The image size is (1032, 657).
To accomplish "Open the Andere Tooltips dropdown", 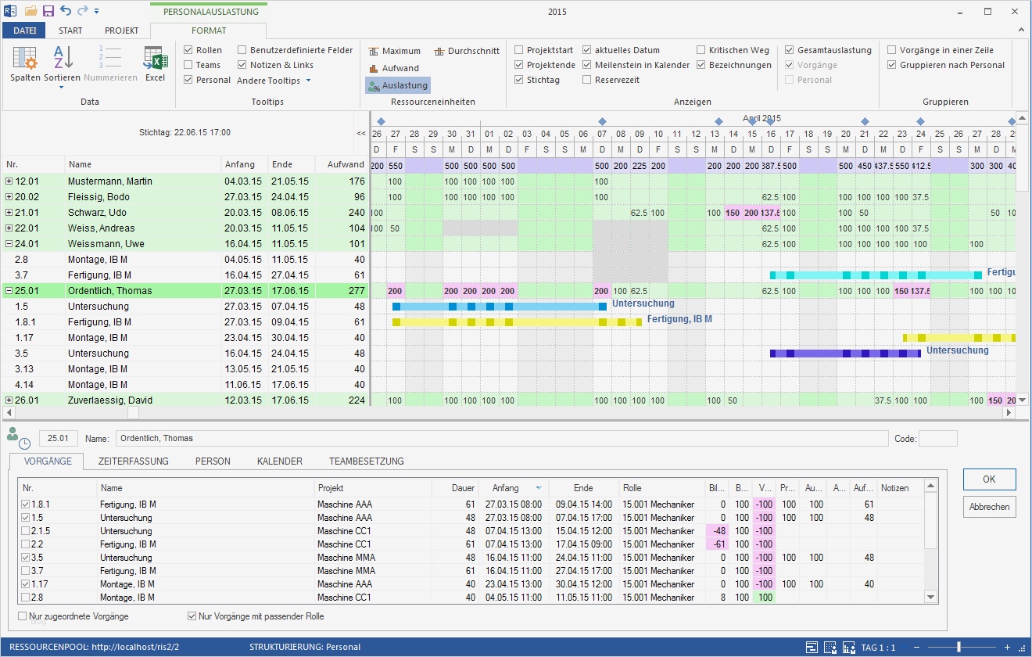I will (x=273, y=80).
